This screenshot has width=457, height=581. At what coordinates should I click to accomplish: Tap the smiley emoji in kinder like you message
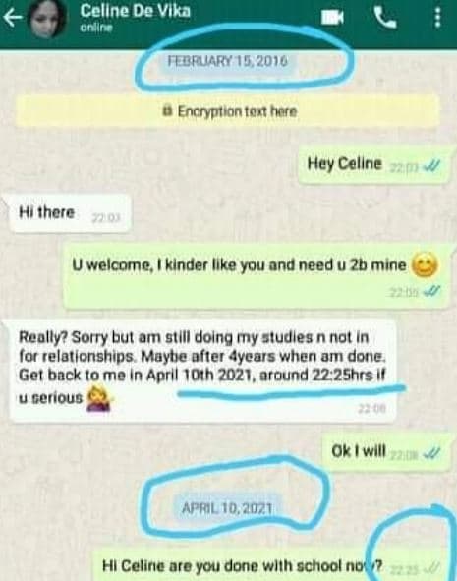click(x=425, y=265)
